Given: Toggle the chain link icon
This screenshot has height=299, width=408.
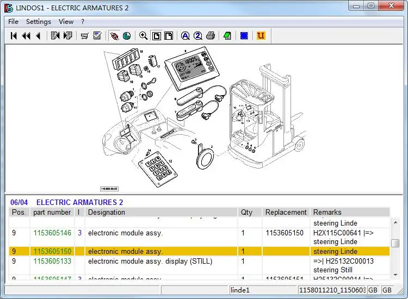Looking at the screenshot, I should (114, 36).
